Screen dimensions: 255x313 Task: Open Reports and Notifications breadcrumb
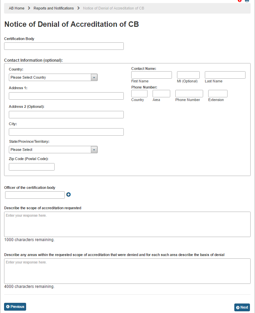pyautogui.click(x=54, y=8)
